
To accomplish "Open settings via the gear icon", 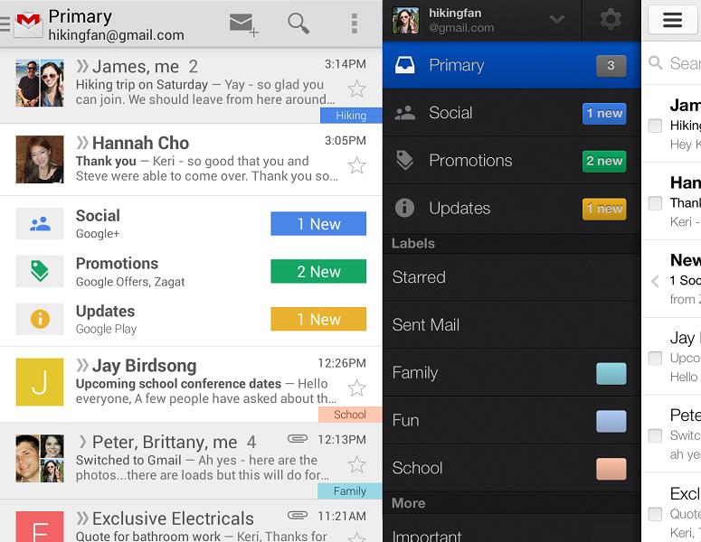I will (611, 20).
